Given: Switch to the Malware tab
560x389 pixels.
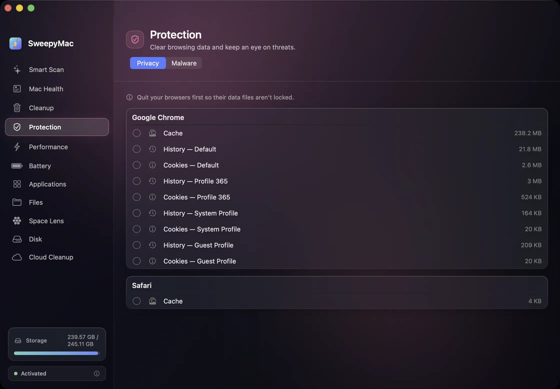Looking at the screenshot, I should point(184,63).
